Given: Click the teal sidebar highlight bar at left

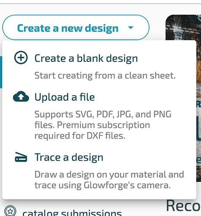Looking at the screenshot, I should pos(1,72).
